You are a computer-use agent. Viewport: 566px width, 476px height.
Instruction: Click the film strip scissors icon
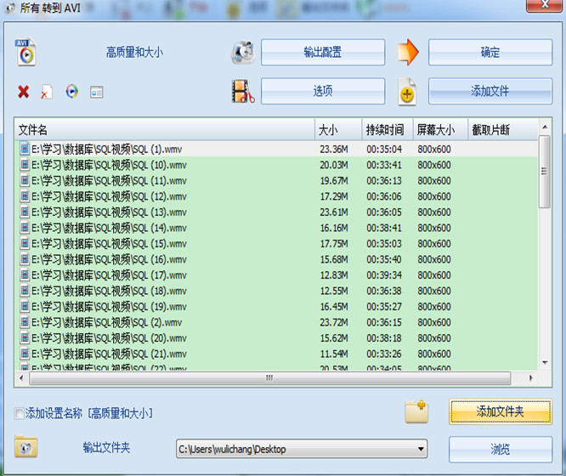243,91
